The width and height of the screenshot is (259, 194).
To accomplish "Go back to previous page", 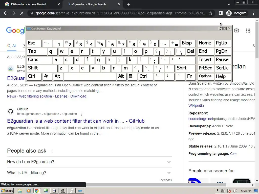I will pyautogui.click(x=6, y=13).
